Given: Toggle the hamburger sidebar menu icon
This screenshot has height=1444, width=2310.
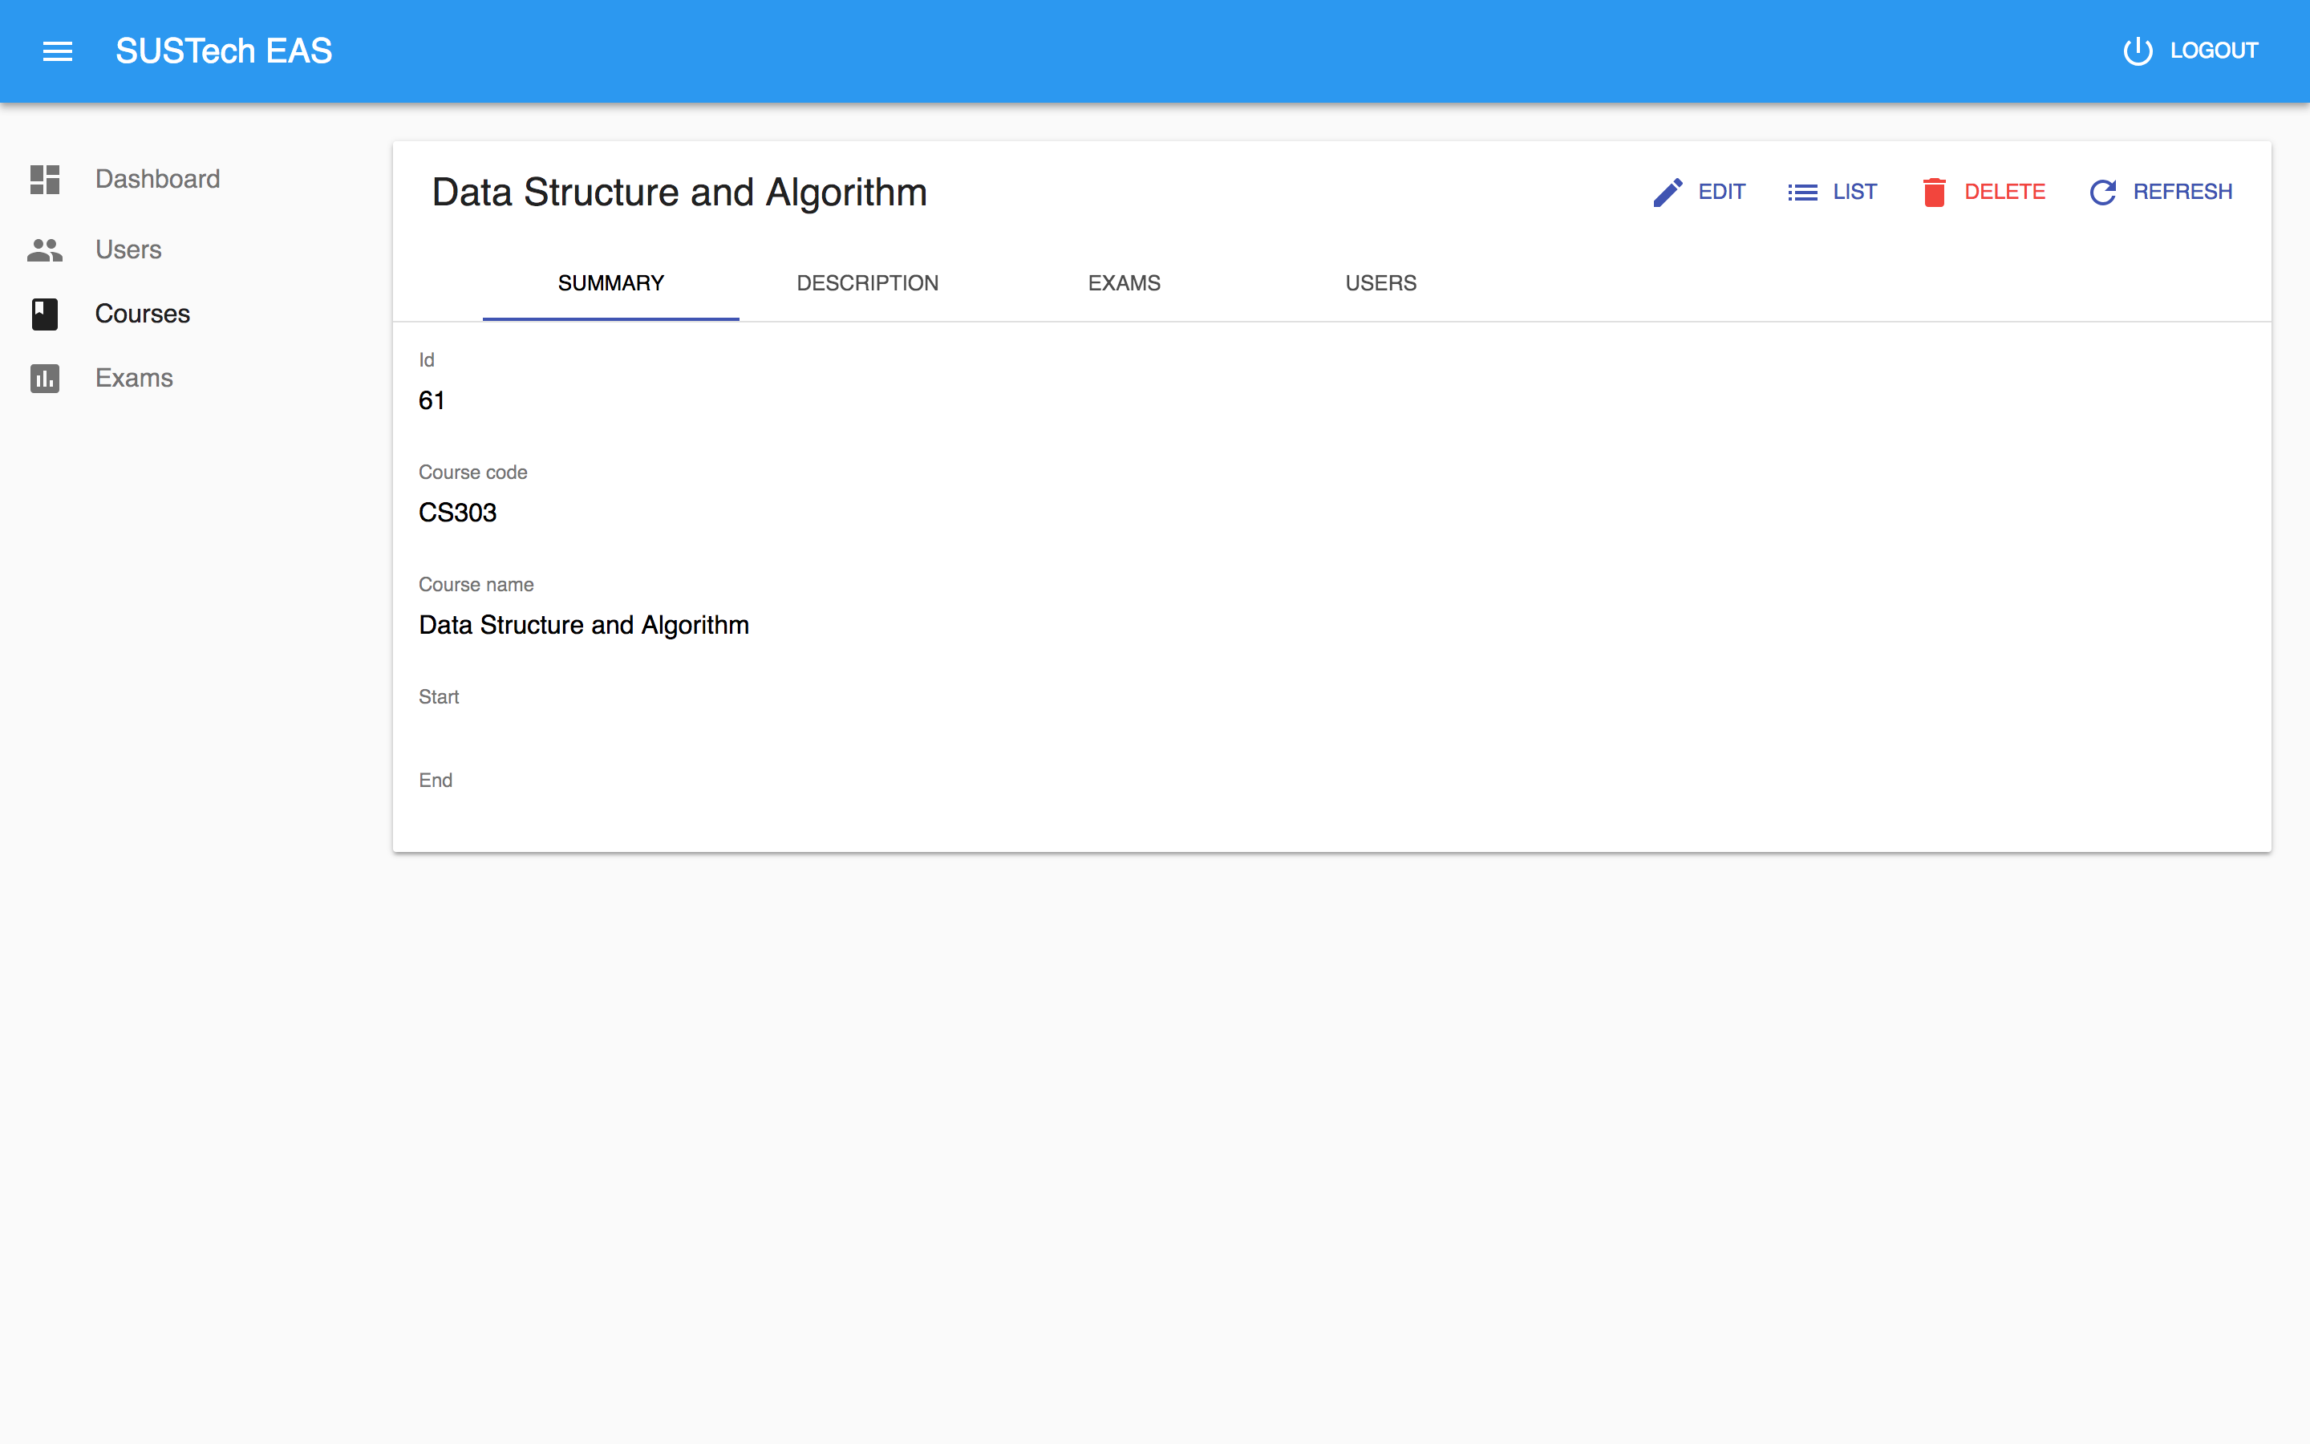Looking at the screenshot, I should [x=57, y=51].
